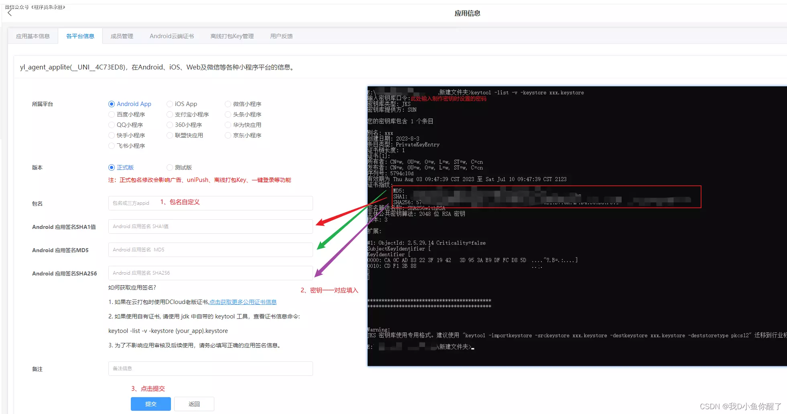Image resolution: width=787 pixels, height=414 pixels.
Task: Select the iOS App platform option
Action: [170, 104]
